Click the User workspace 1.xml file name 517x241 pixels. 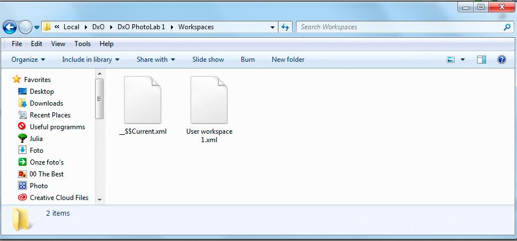coord(209,135)
